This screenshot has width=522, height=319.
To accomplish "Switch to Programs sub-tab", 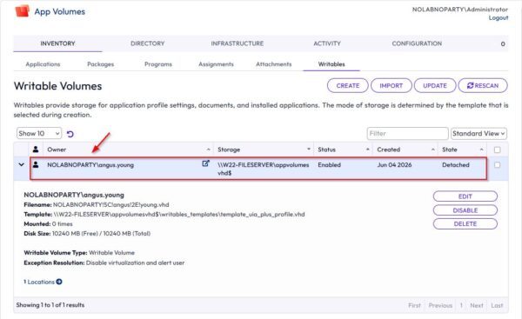I will (x=158, y=64).
